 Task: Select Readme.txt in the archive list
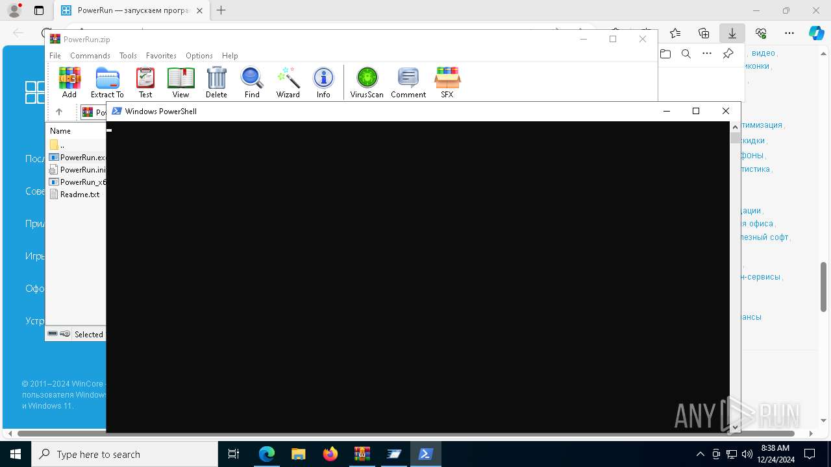click(x=75, y=195)
